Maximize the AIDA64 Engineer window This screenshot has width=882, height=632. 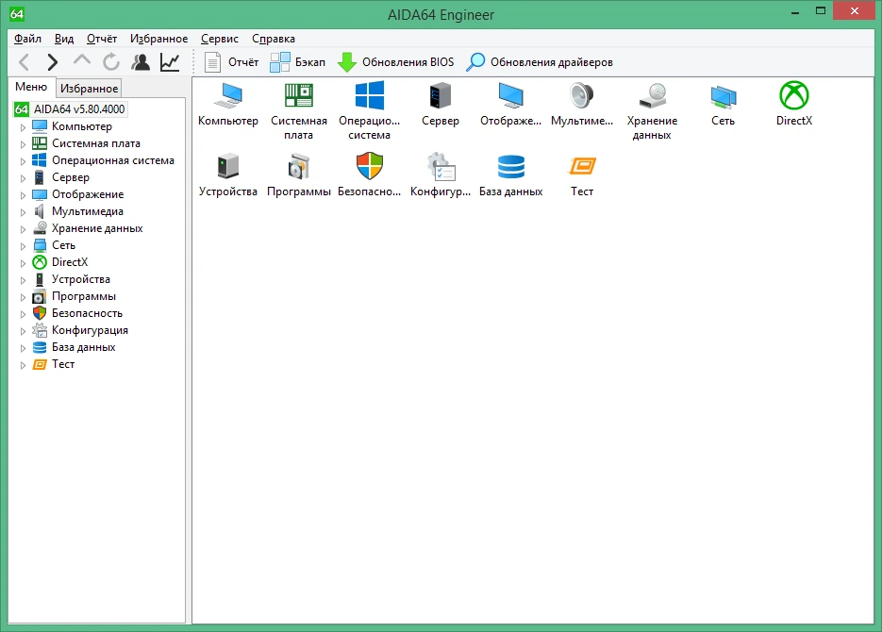click(x=821, y=11)
